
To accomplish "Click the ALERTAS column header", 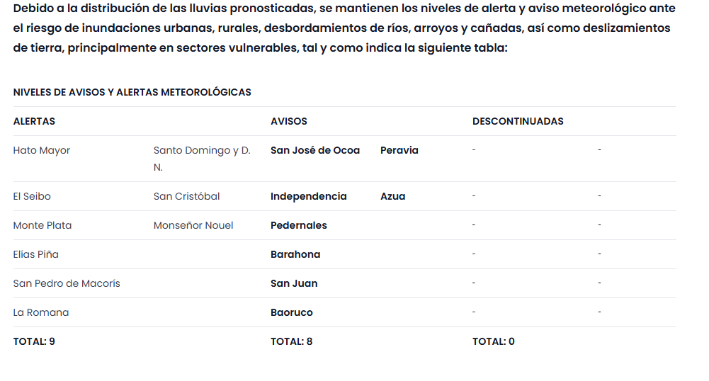I will coord(34,121).
